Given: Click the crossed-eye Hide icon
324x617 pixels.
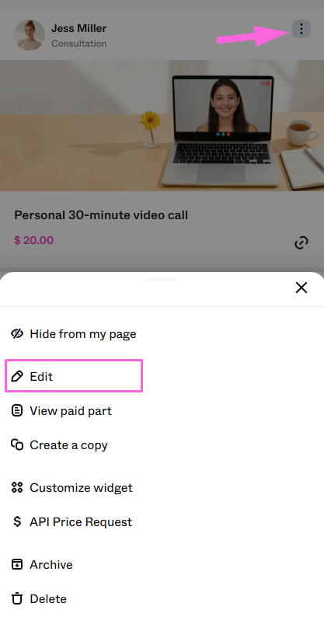Looking at the screenshot, I should pos(17,334).
